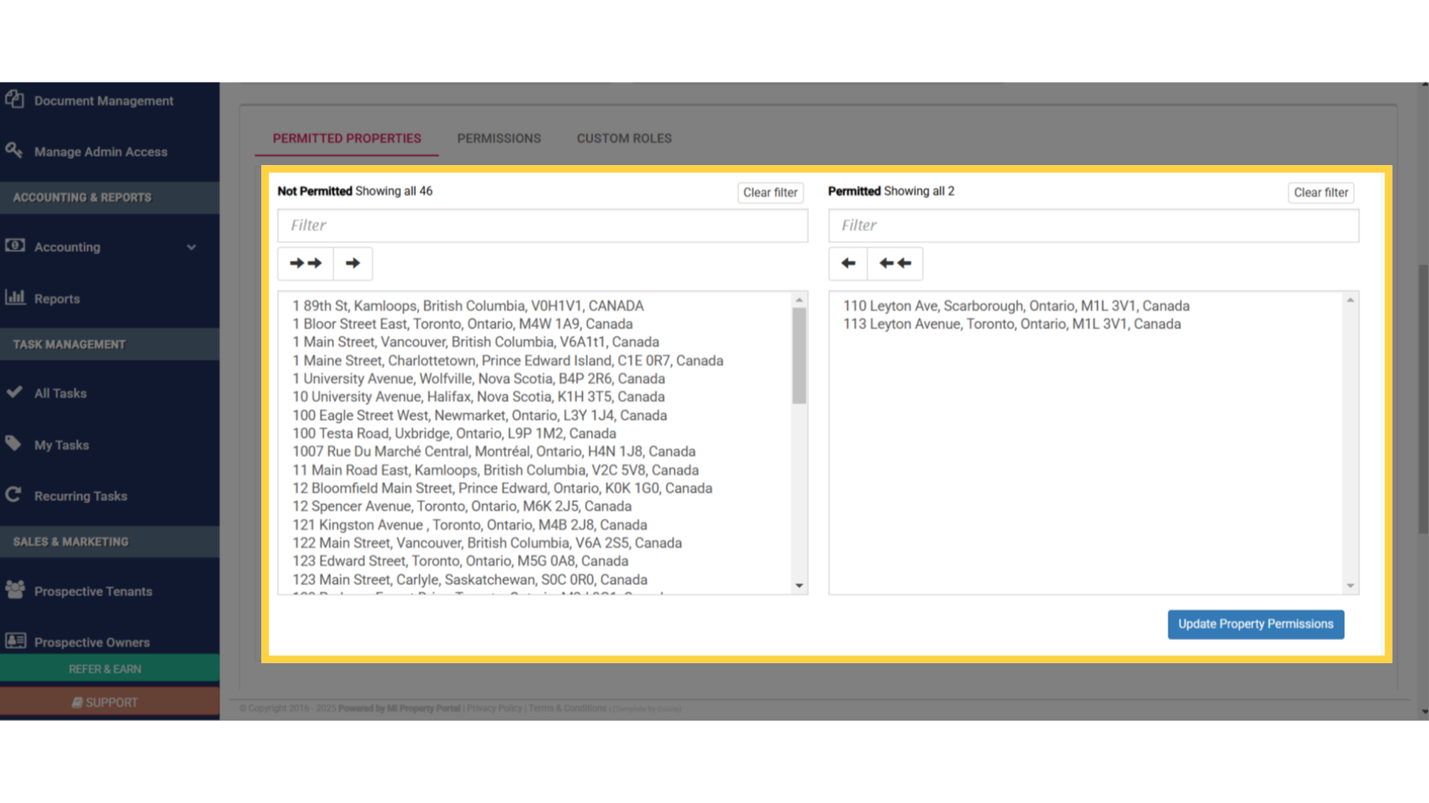Select 122 Main Street, Vancouver property

pyautogui.click(x=487, y=543)
